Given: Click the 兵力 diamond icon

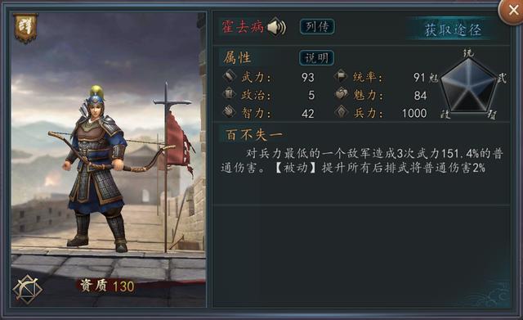Looking at the screenshot, I should point(342,112).
